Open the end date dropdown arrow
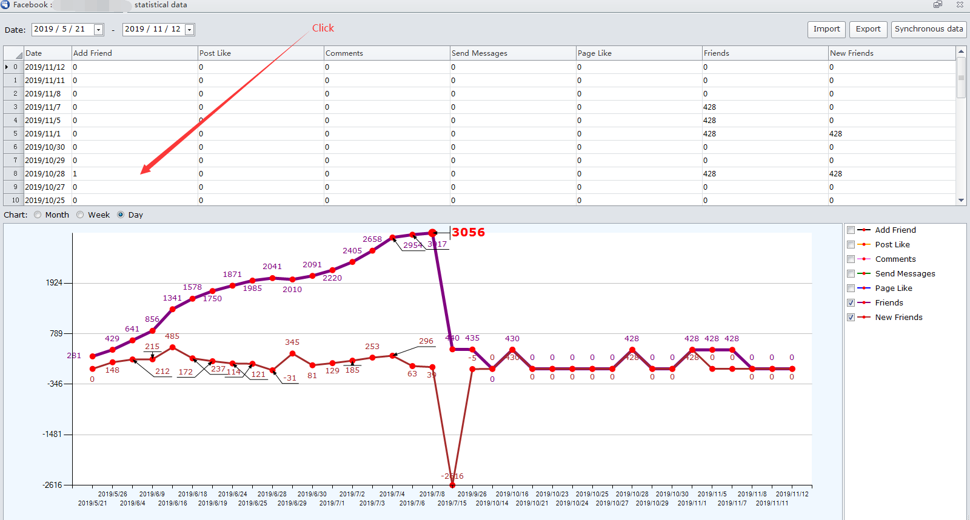Screen dimensions: 970x520 [189, 30]
